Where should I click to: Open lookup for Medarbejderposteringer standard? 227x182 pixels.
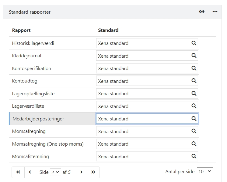(194, 119)
